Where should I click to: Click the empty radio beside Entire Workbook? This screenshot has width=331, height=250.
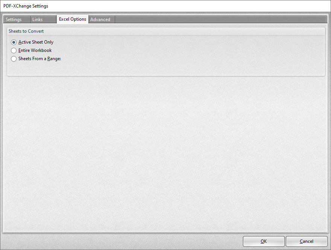click(x=14, y=50)
